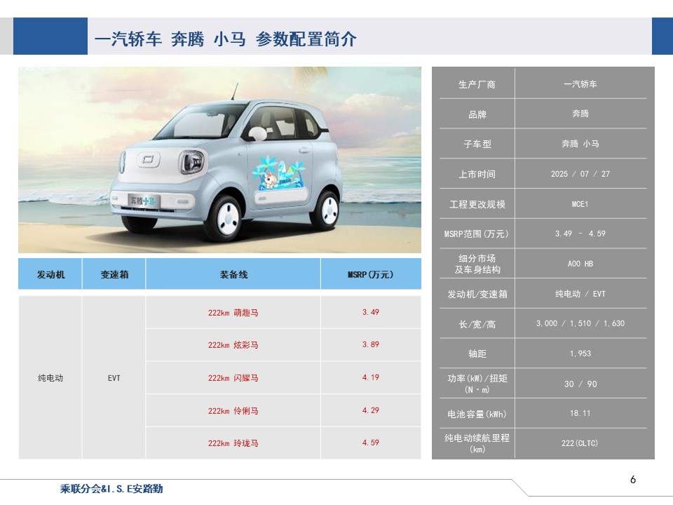Click the '细分市场及车身结构' label
The width and height of the screenshot is (673, 505).
click(477, 264)
